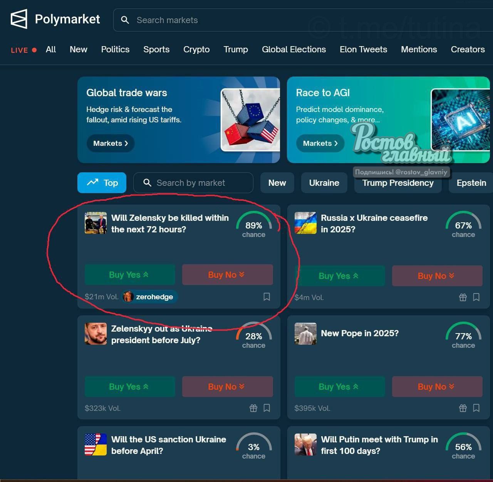493x482 pixels.
Task: Open the Crypto category
Action: tap(196, 50)
